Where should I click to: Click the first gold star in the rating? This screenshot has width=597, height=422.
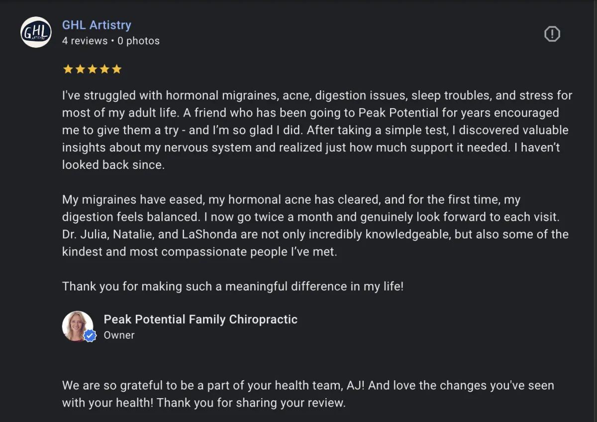tap(68, 69)
